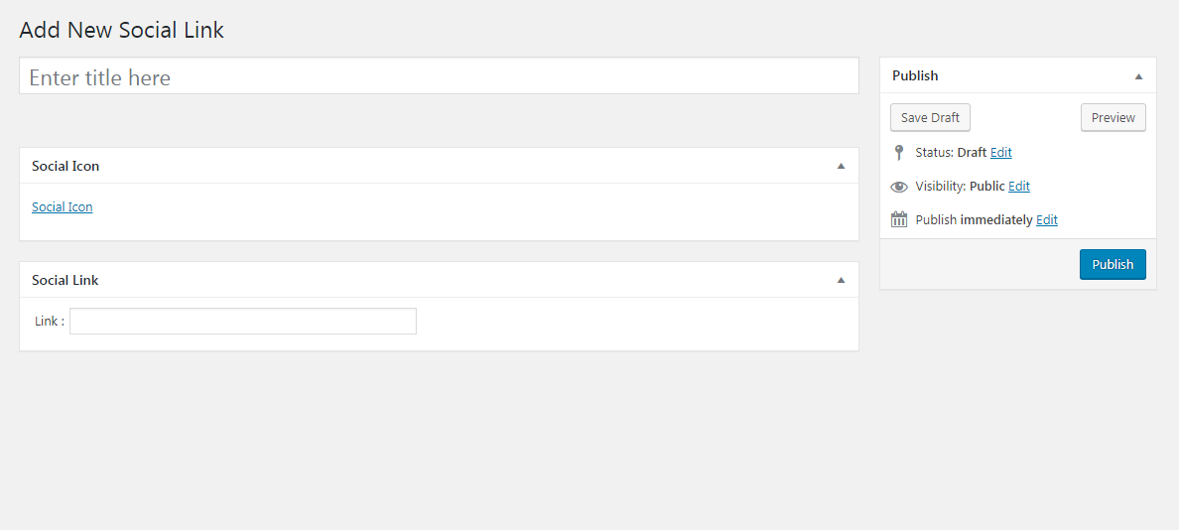The height and width of the screenshot is (530, 1179).
Task: Click the Social Icon panel heading
Action: [x=65, y=167]
